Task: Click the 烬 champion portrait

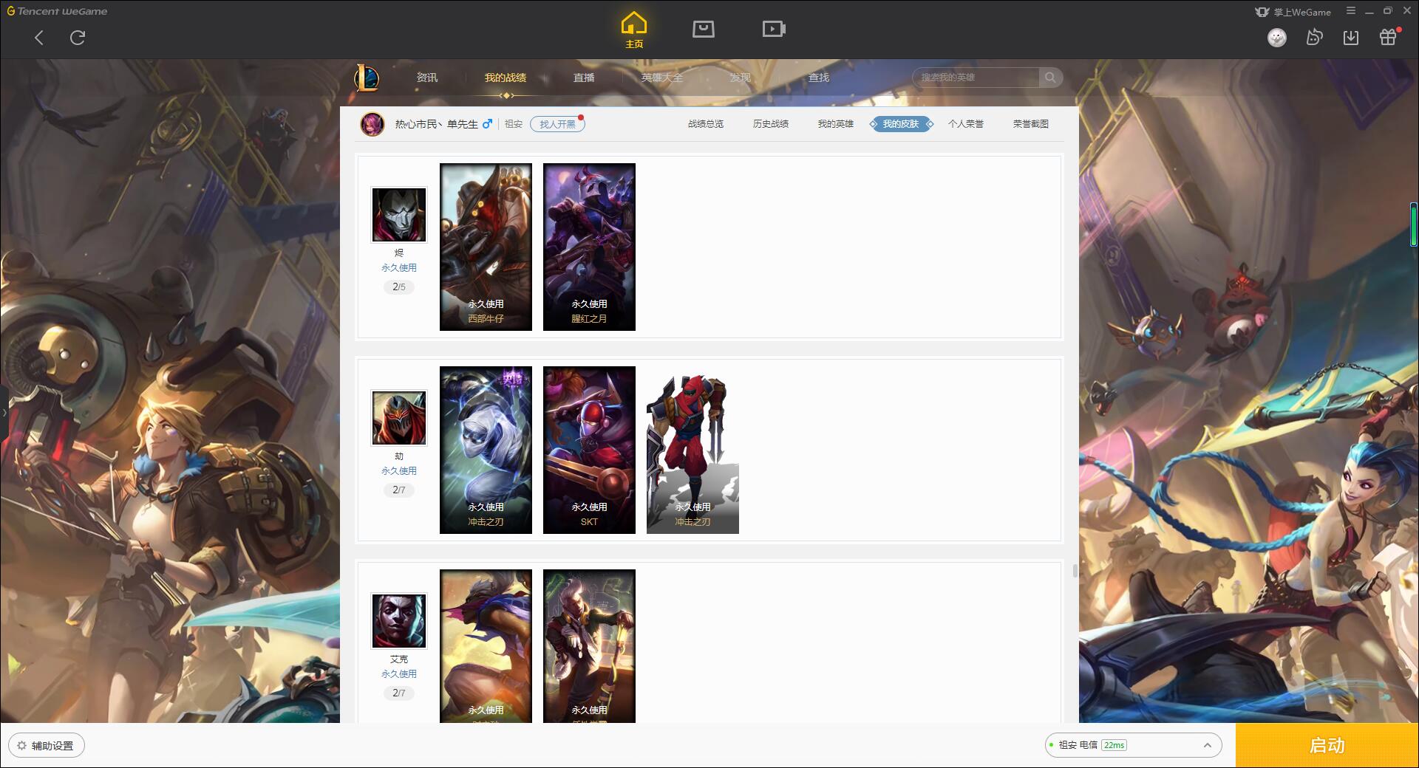Action: coord(399,214)
